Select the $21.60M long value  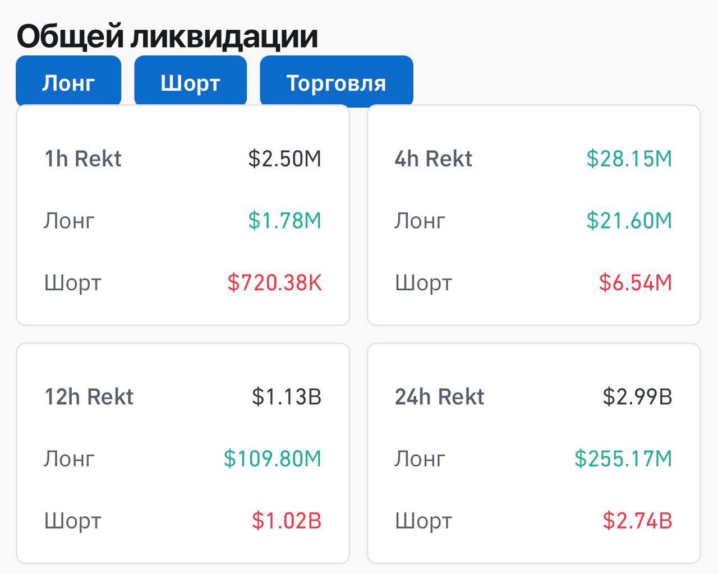tap(629, 220)
